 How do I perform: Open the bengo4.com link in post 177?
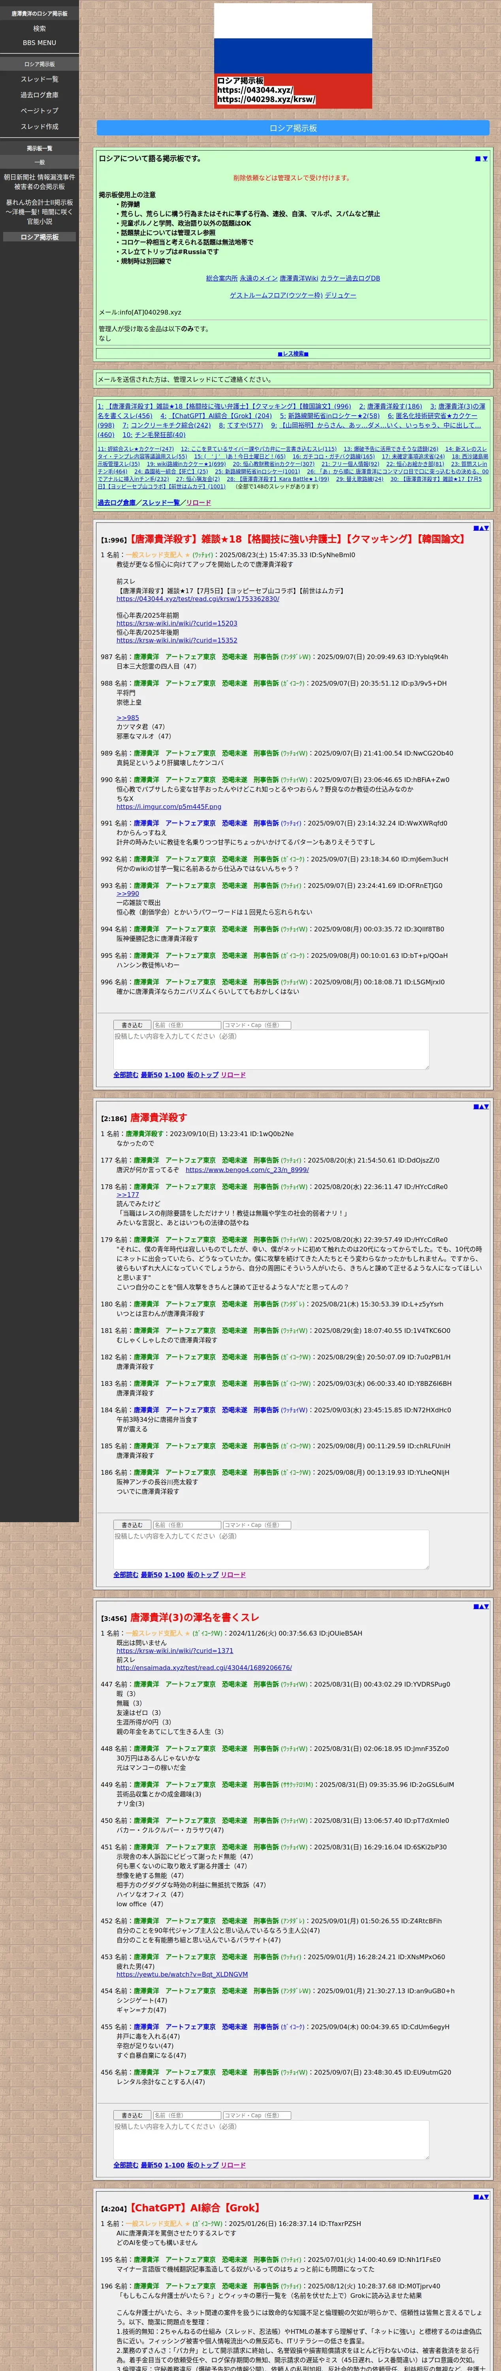point(247,1170)
